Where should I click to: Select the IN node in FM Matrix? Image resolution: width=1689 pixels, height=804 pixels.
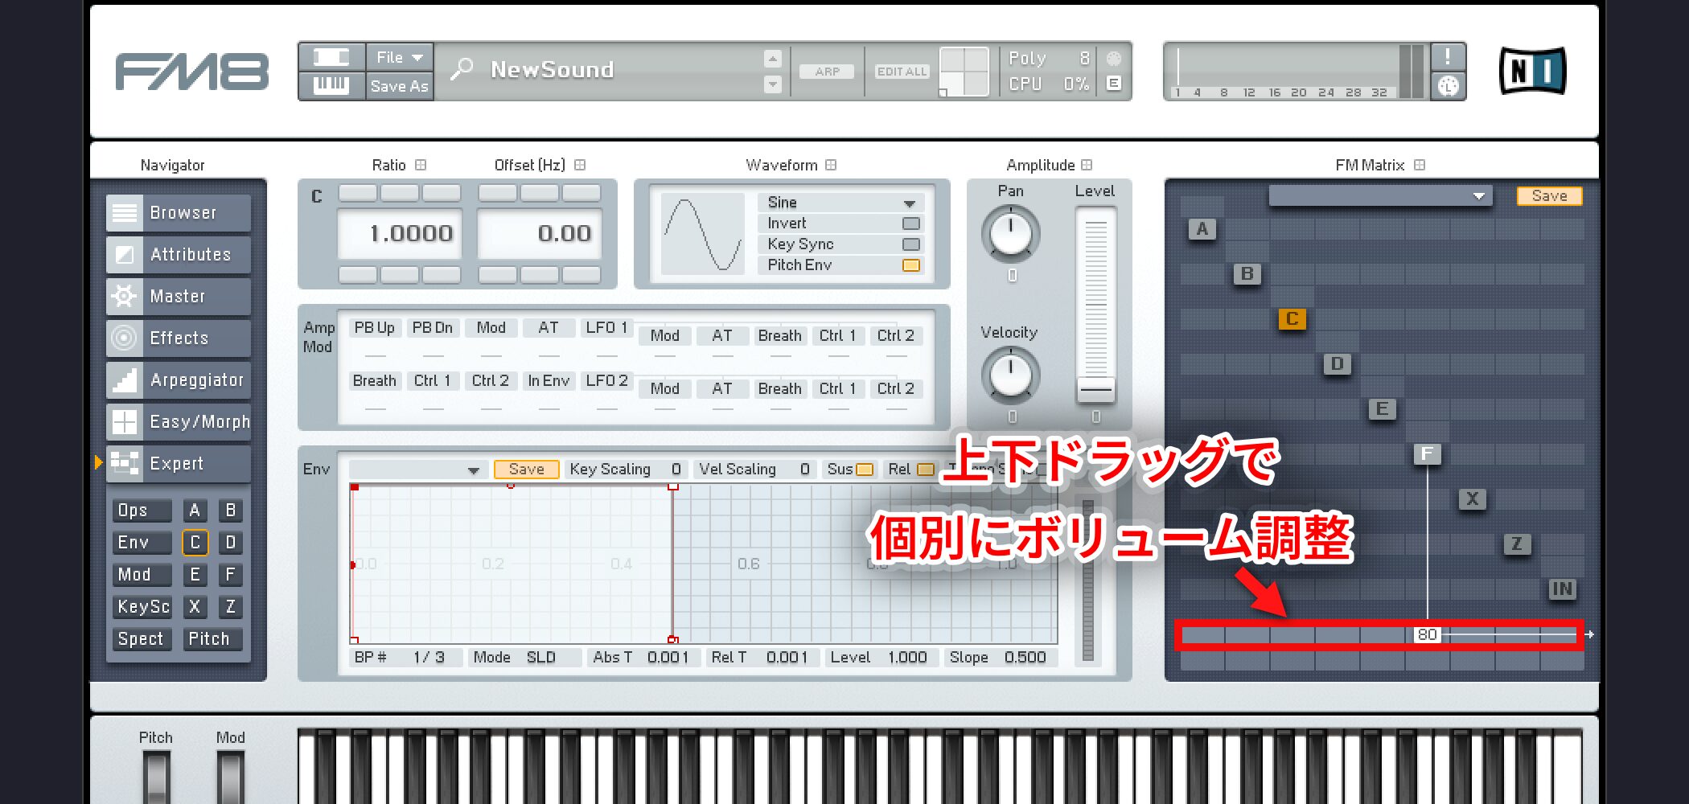coord(1562,589)
